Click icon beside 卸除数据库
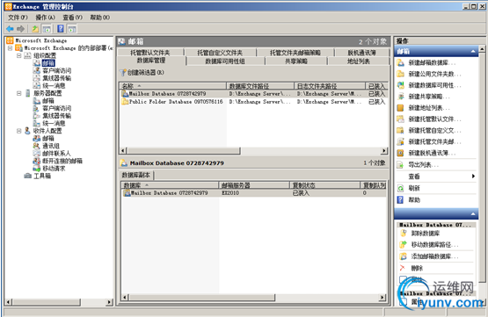The height and width of the screenshot is (317, 488). (404, 233)
